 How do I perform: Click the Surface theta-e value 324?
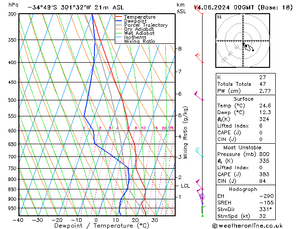[264, 119]
